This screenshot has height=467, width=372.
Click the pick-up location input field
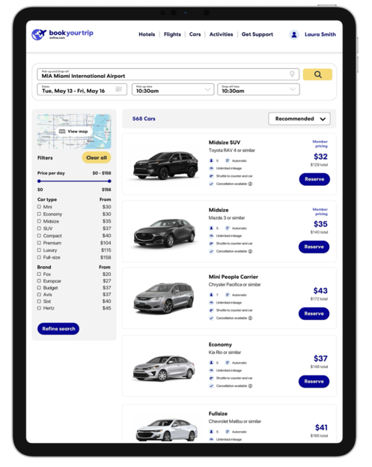pos(168,74)
